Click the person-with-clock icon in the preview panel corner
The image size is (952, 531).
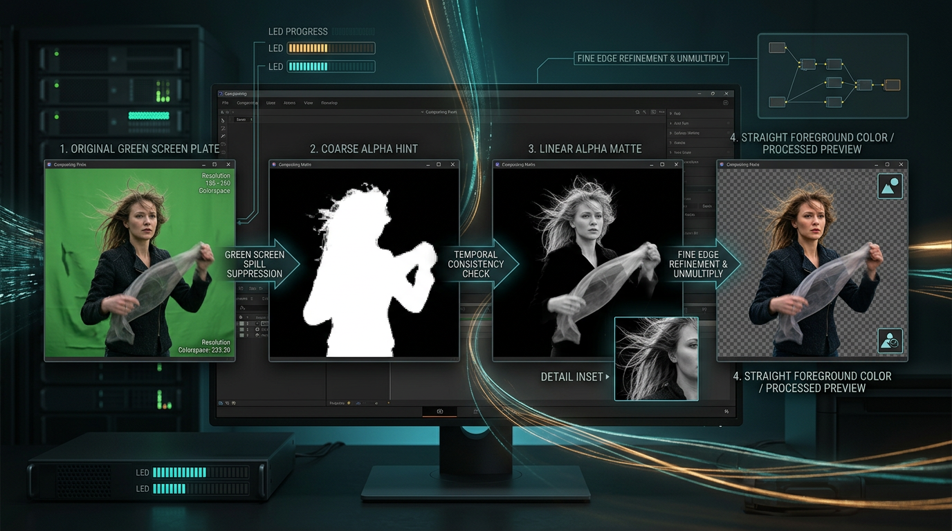(890, 340)
